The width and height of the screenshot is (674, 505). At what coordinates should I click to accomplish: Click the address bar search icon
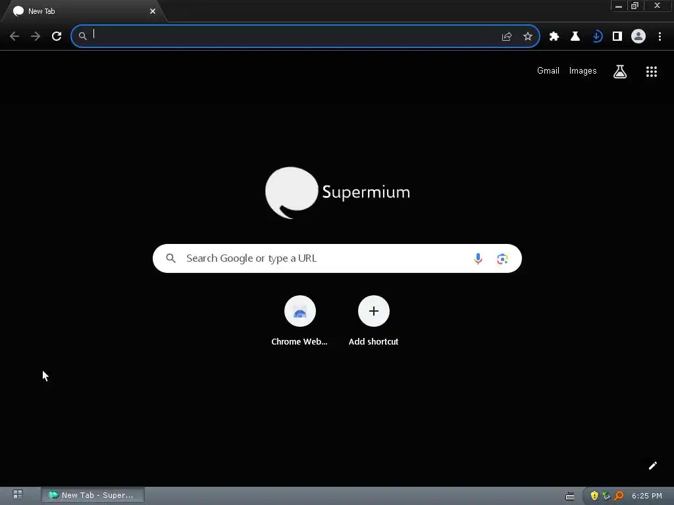click(x=82, y=36)
